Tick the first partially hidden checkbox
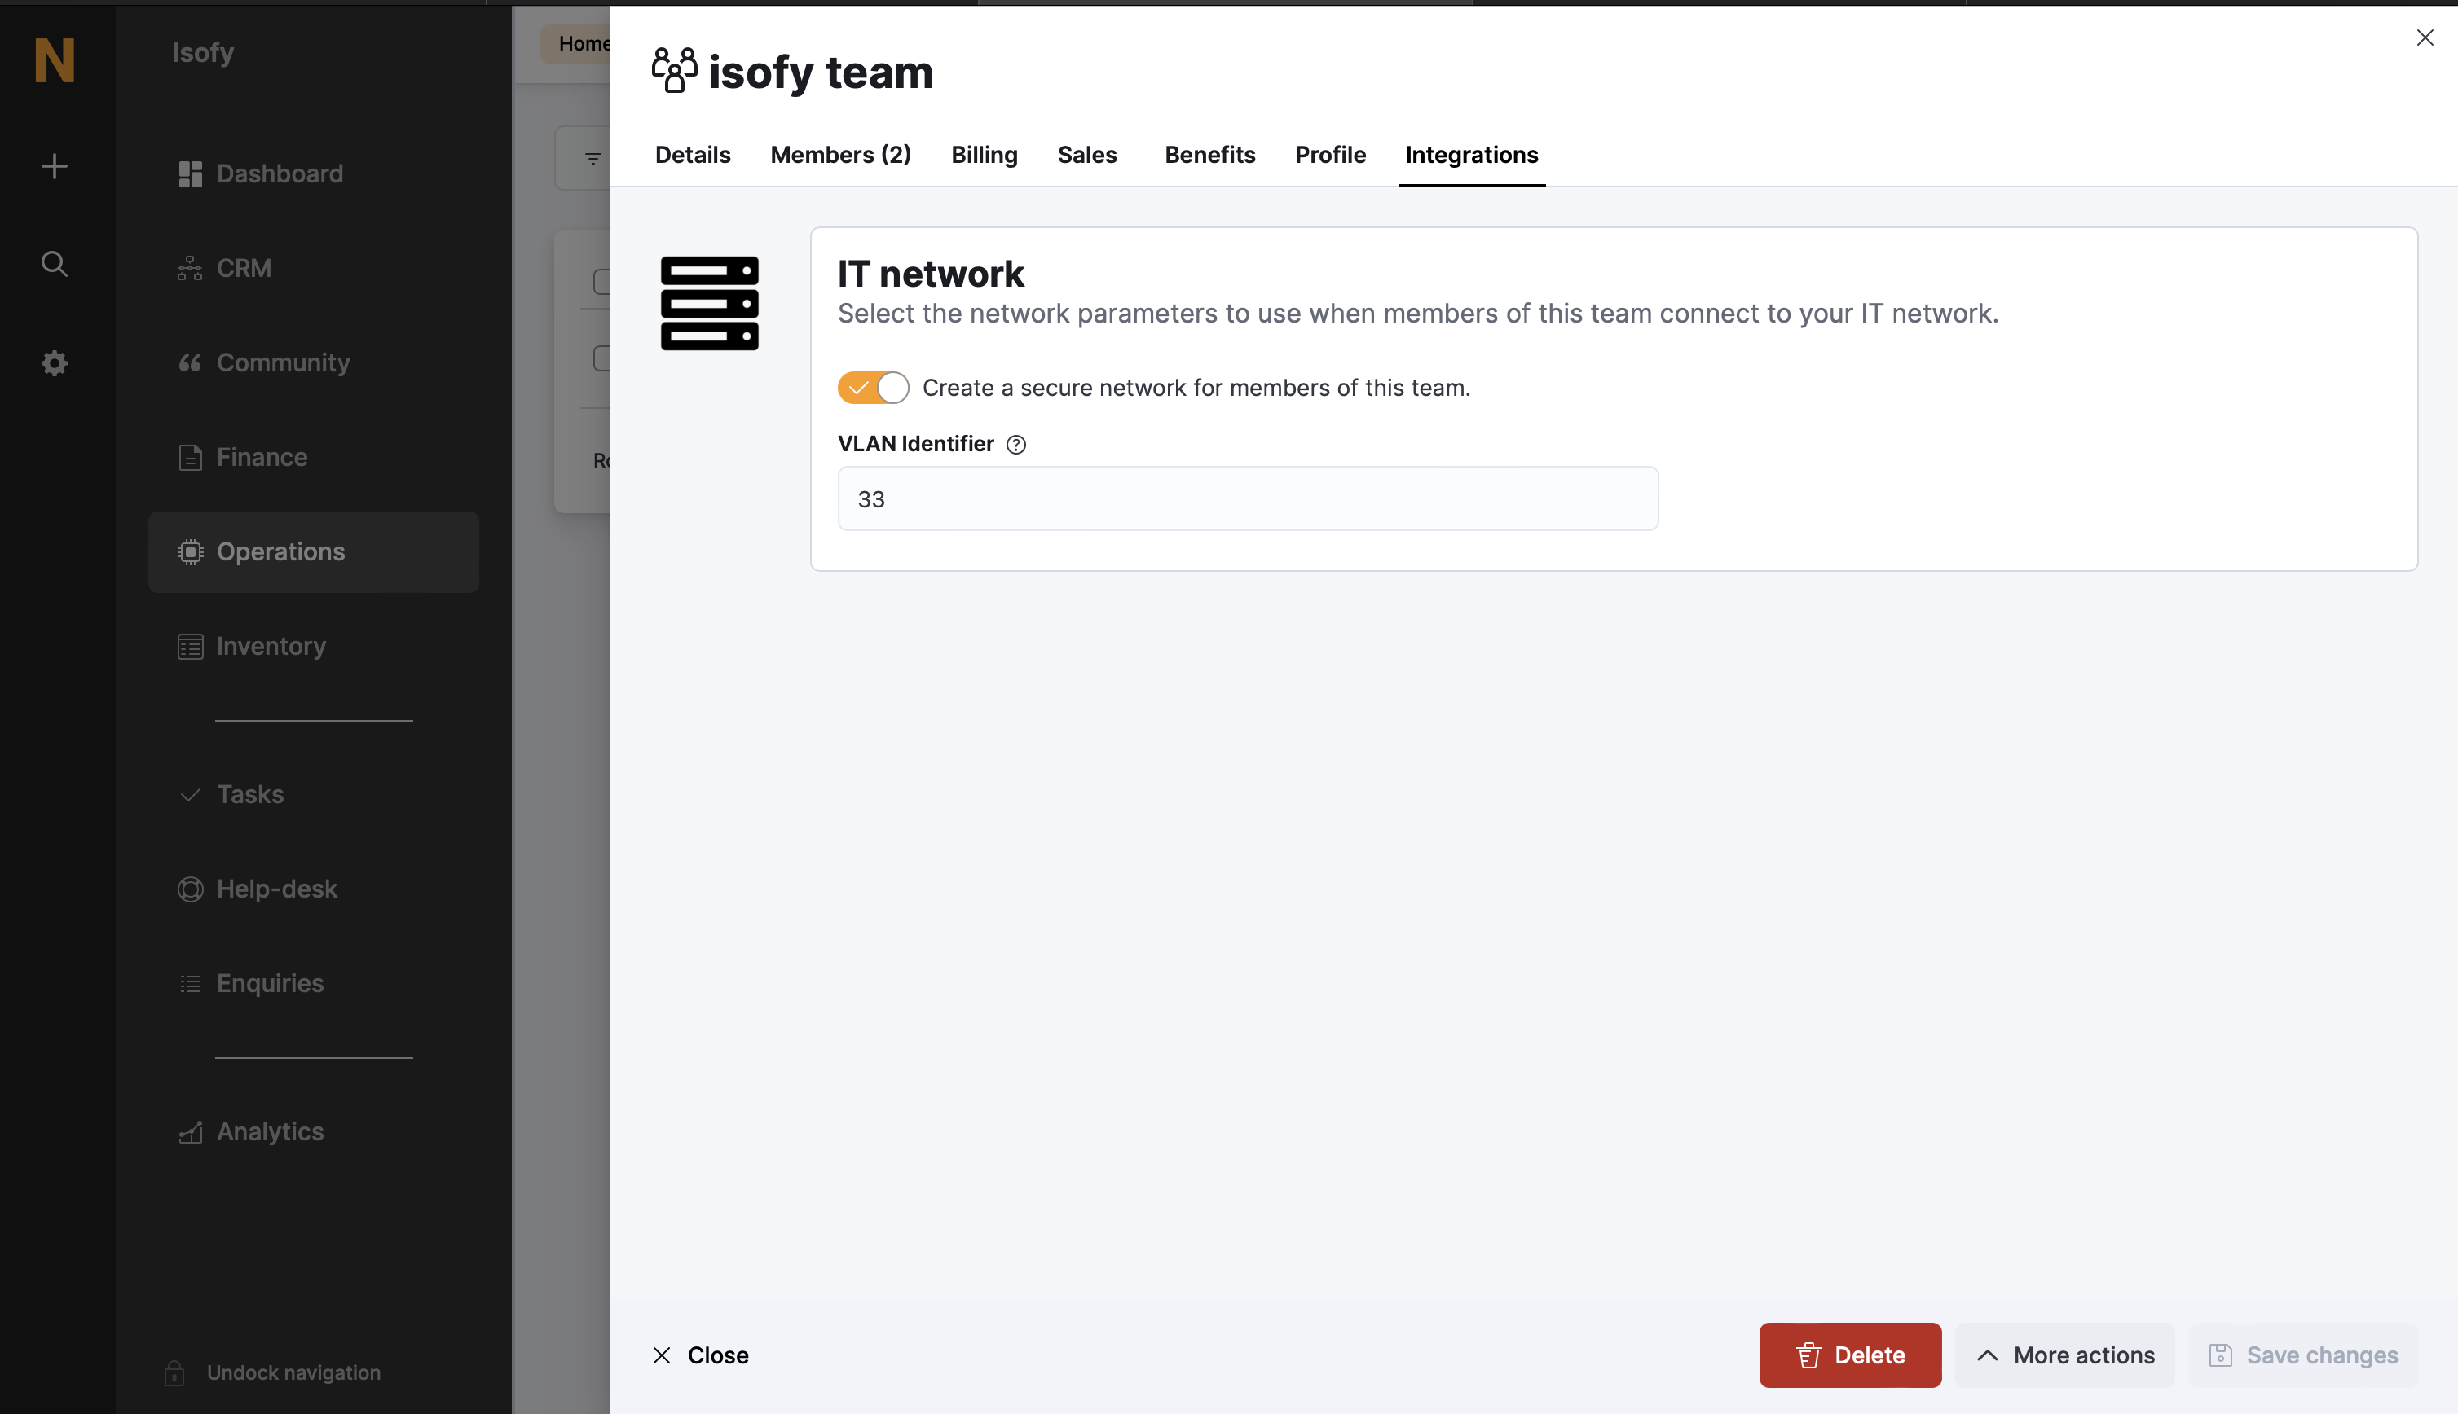The height and width of the screenshot is (1414, 2458). point(601,282)
